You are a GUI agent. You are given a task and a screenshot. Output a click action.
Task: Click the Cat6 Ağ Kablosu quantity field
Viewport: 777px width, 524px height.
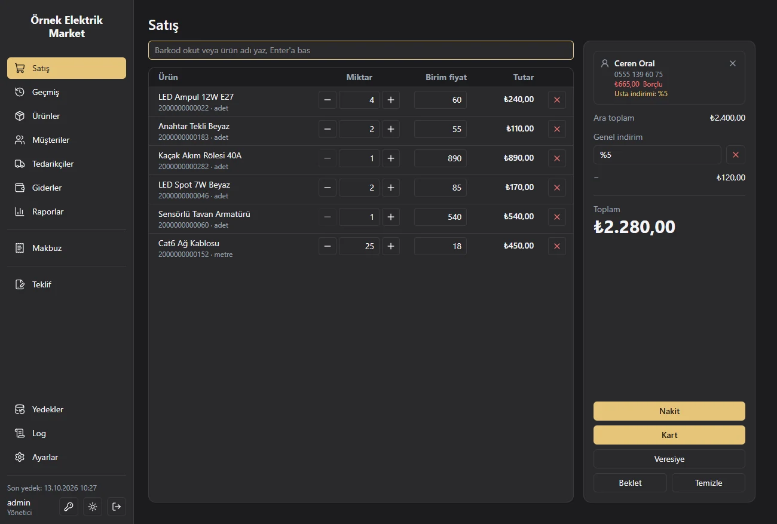359,246
